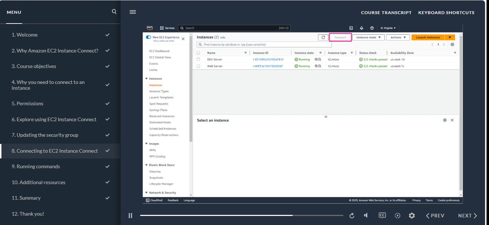Viewport: 489px width, 225px height.
Task: Open the Actions dropdown
Action: [398, 37]
